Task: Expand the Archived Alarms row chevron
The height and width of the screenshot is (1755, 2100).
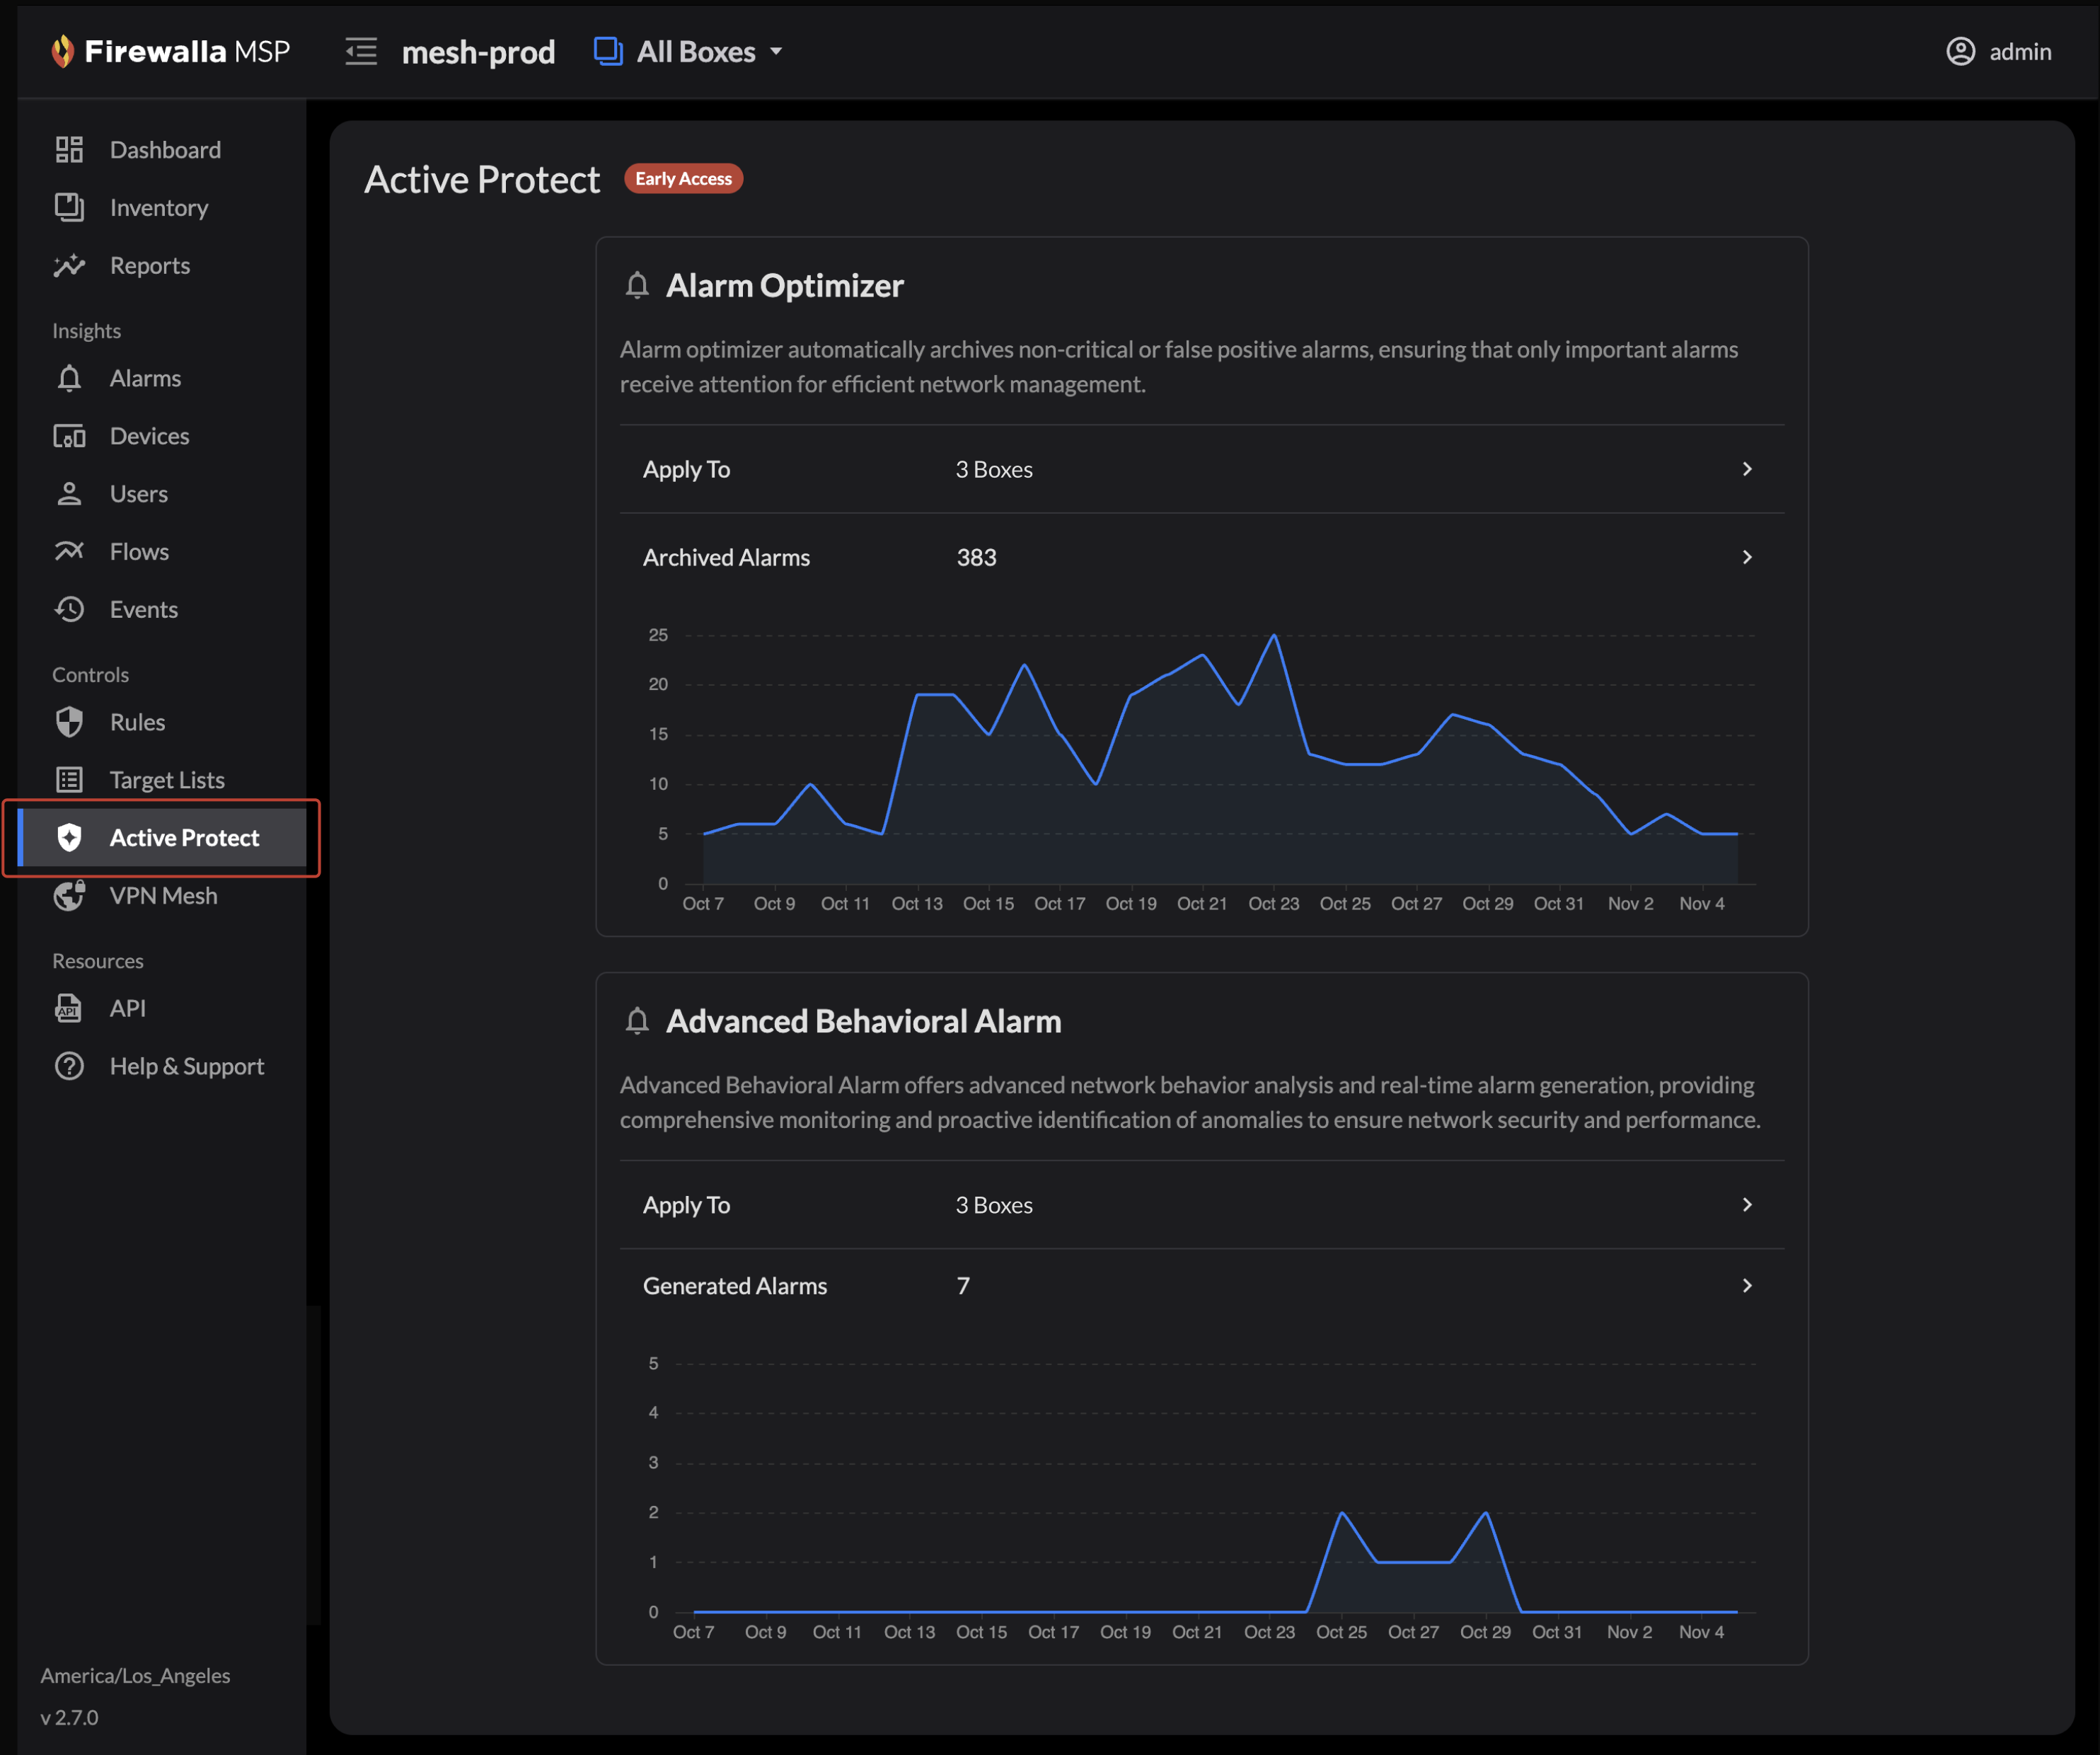Action: tap(1746, 557)
